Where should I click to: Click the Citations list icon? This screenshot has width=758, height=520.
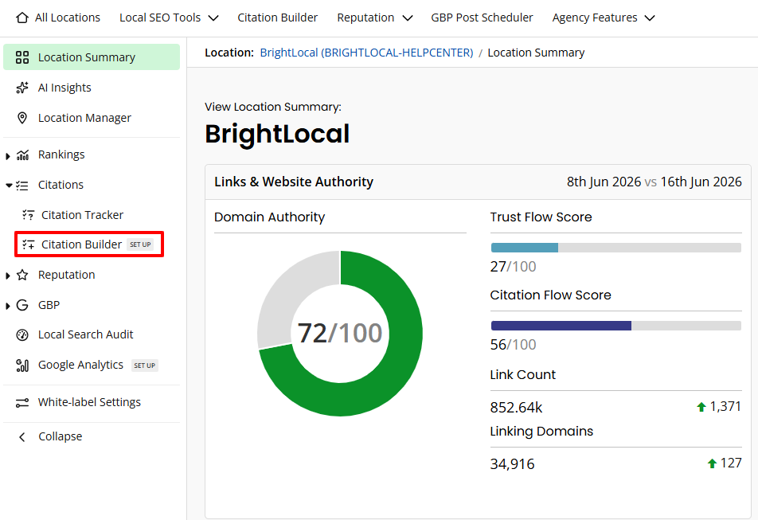click(x=22, y=185)
